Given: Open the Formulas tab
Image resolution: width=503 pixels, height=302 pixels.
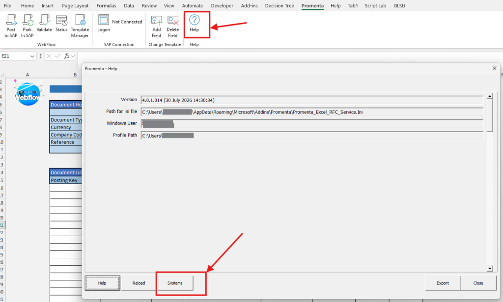Looking at the screenshot, I should pos(106,6).
